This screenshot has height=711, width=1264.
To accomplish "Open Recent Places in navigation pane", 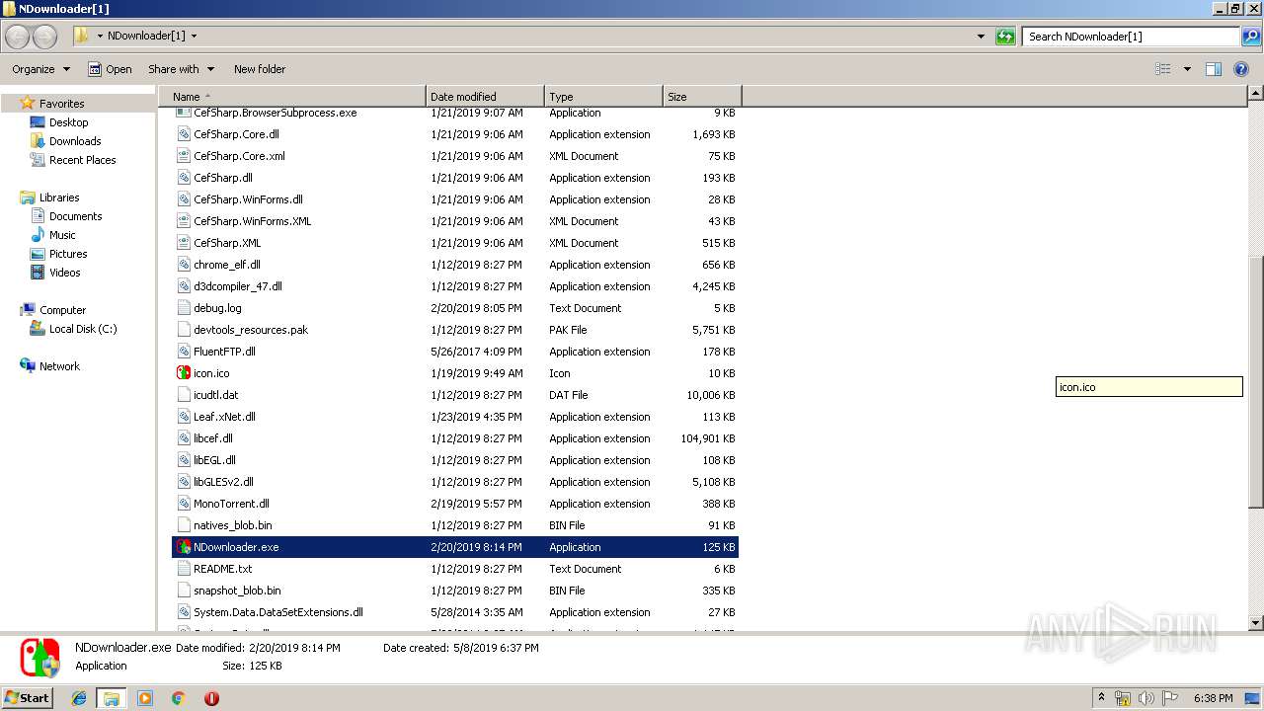I will tap(82, 160).
